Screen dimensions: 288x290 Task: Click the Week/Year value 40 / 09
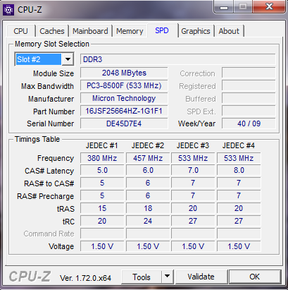point(249,123)
